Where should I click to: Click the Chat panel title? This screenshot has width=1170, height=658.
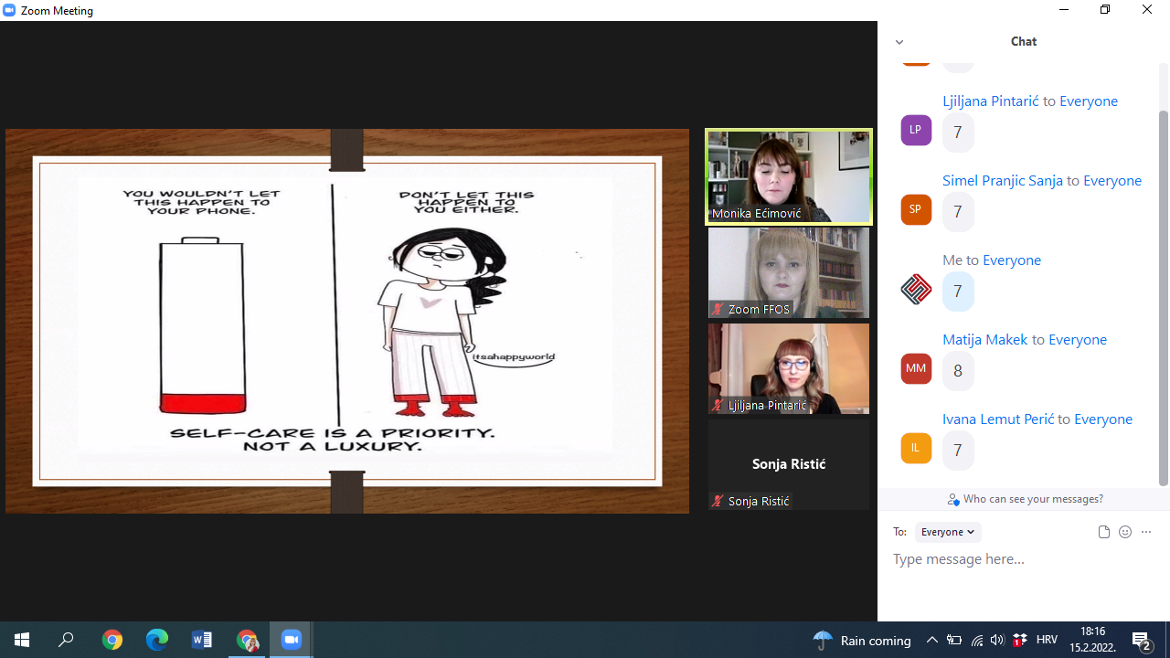[x=1024, y=41]
